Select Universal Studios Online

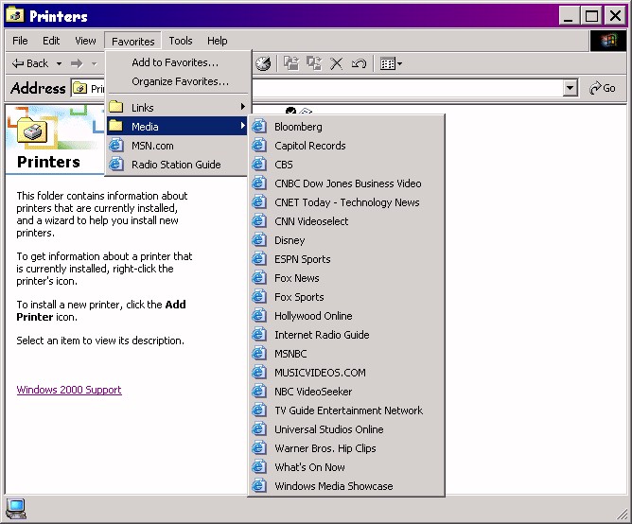point(346,429)
